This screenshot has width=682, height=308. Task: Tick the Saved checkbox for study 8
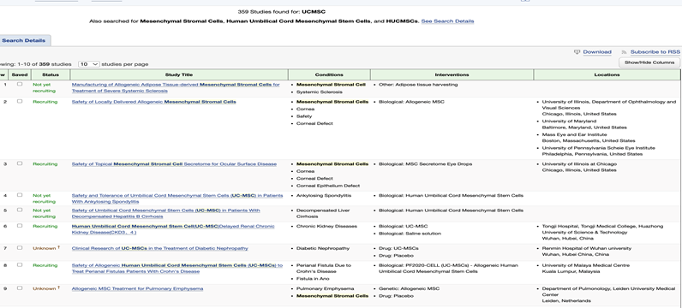click(x=20, y=265)
